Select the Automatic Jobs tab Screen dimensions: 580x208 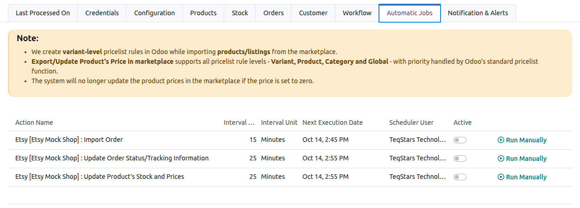pos(410,13)
